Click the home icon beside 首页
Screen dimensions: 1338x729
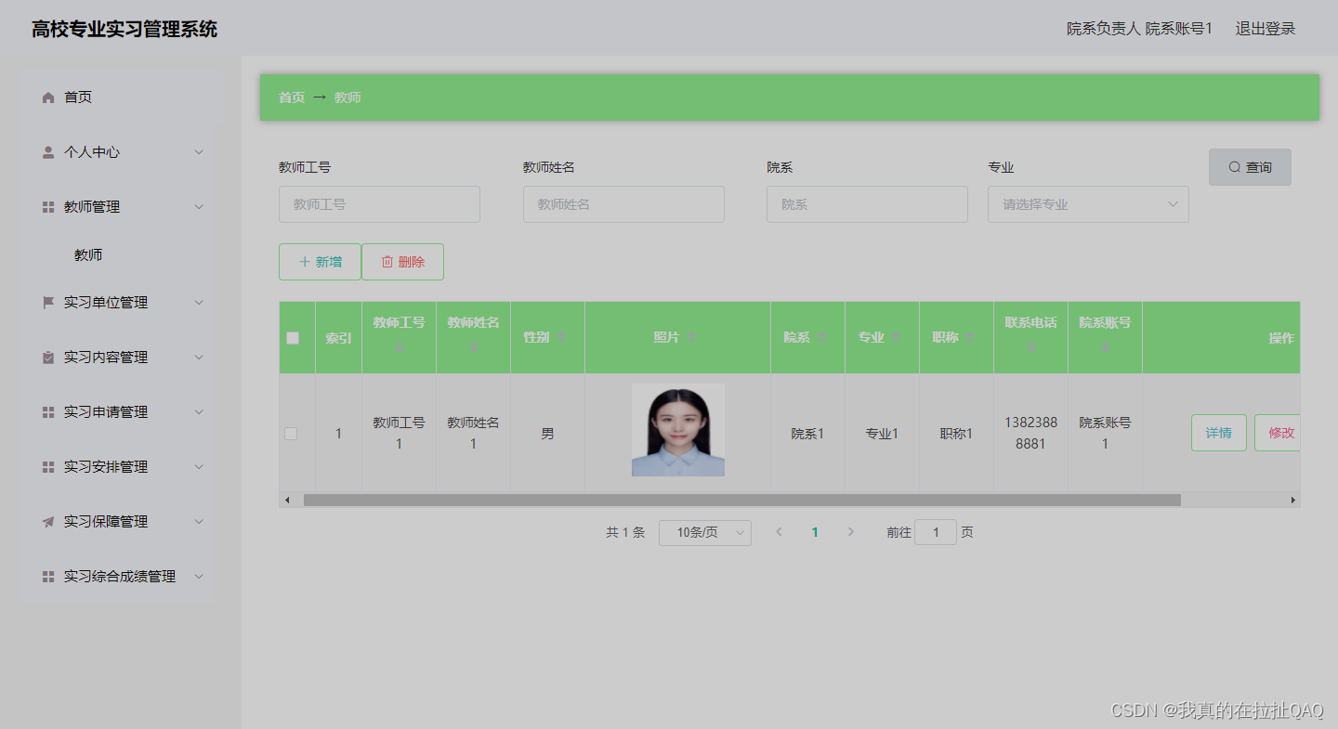[x=47, y=97]
